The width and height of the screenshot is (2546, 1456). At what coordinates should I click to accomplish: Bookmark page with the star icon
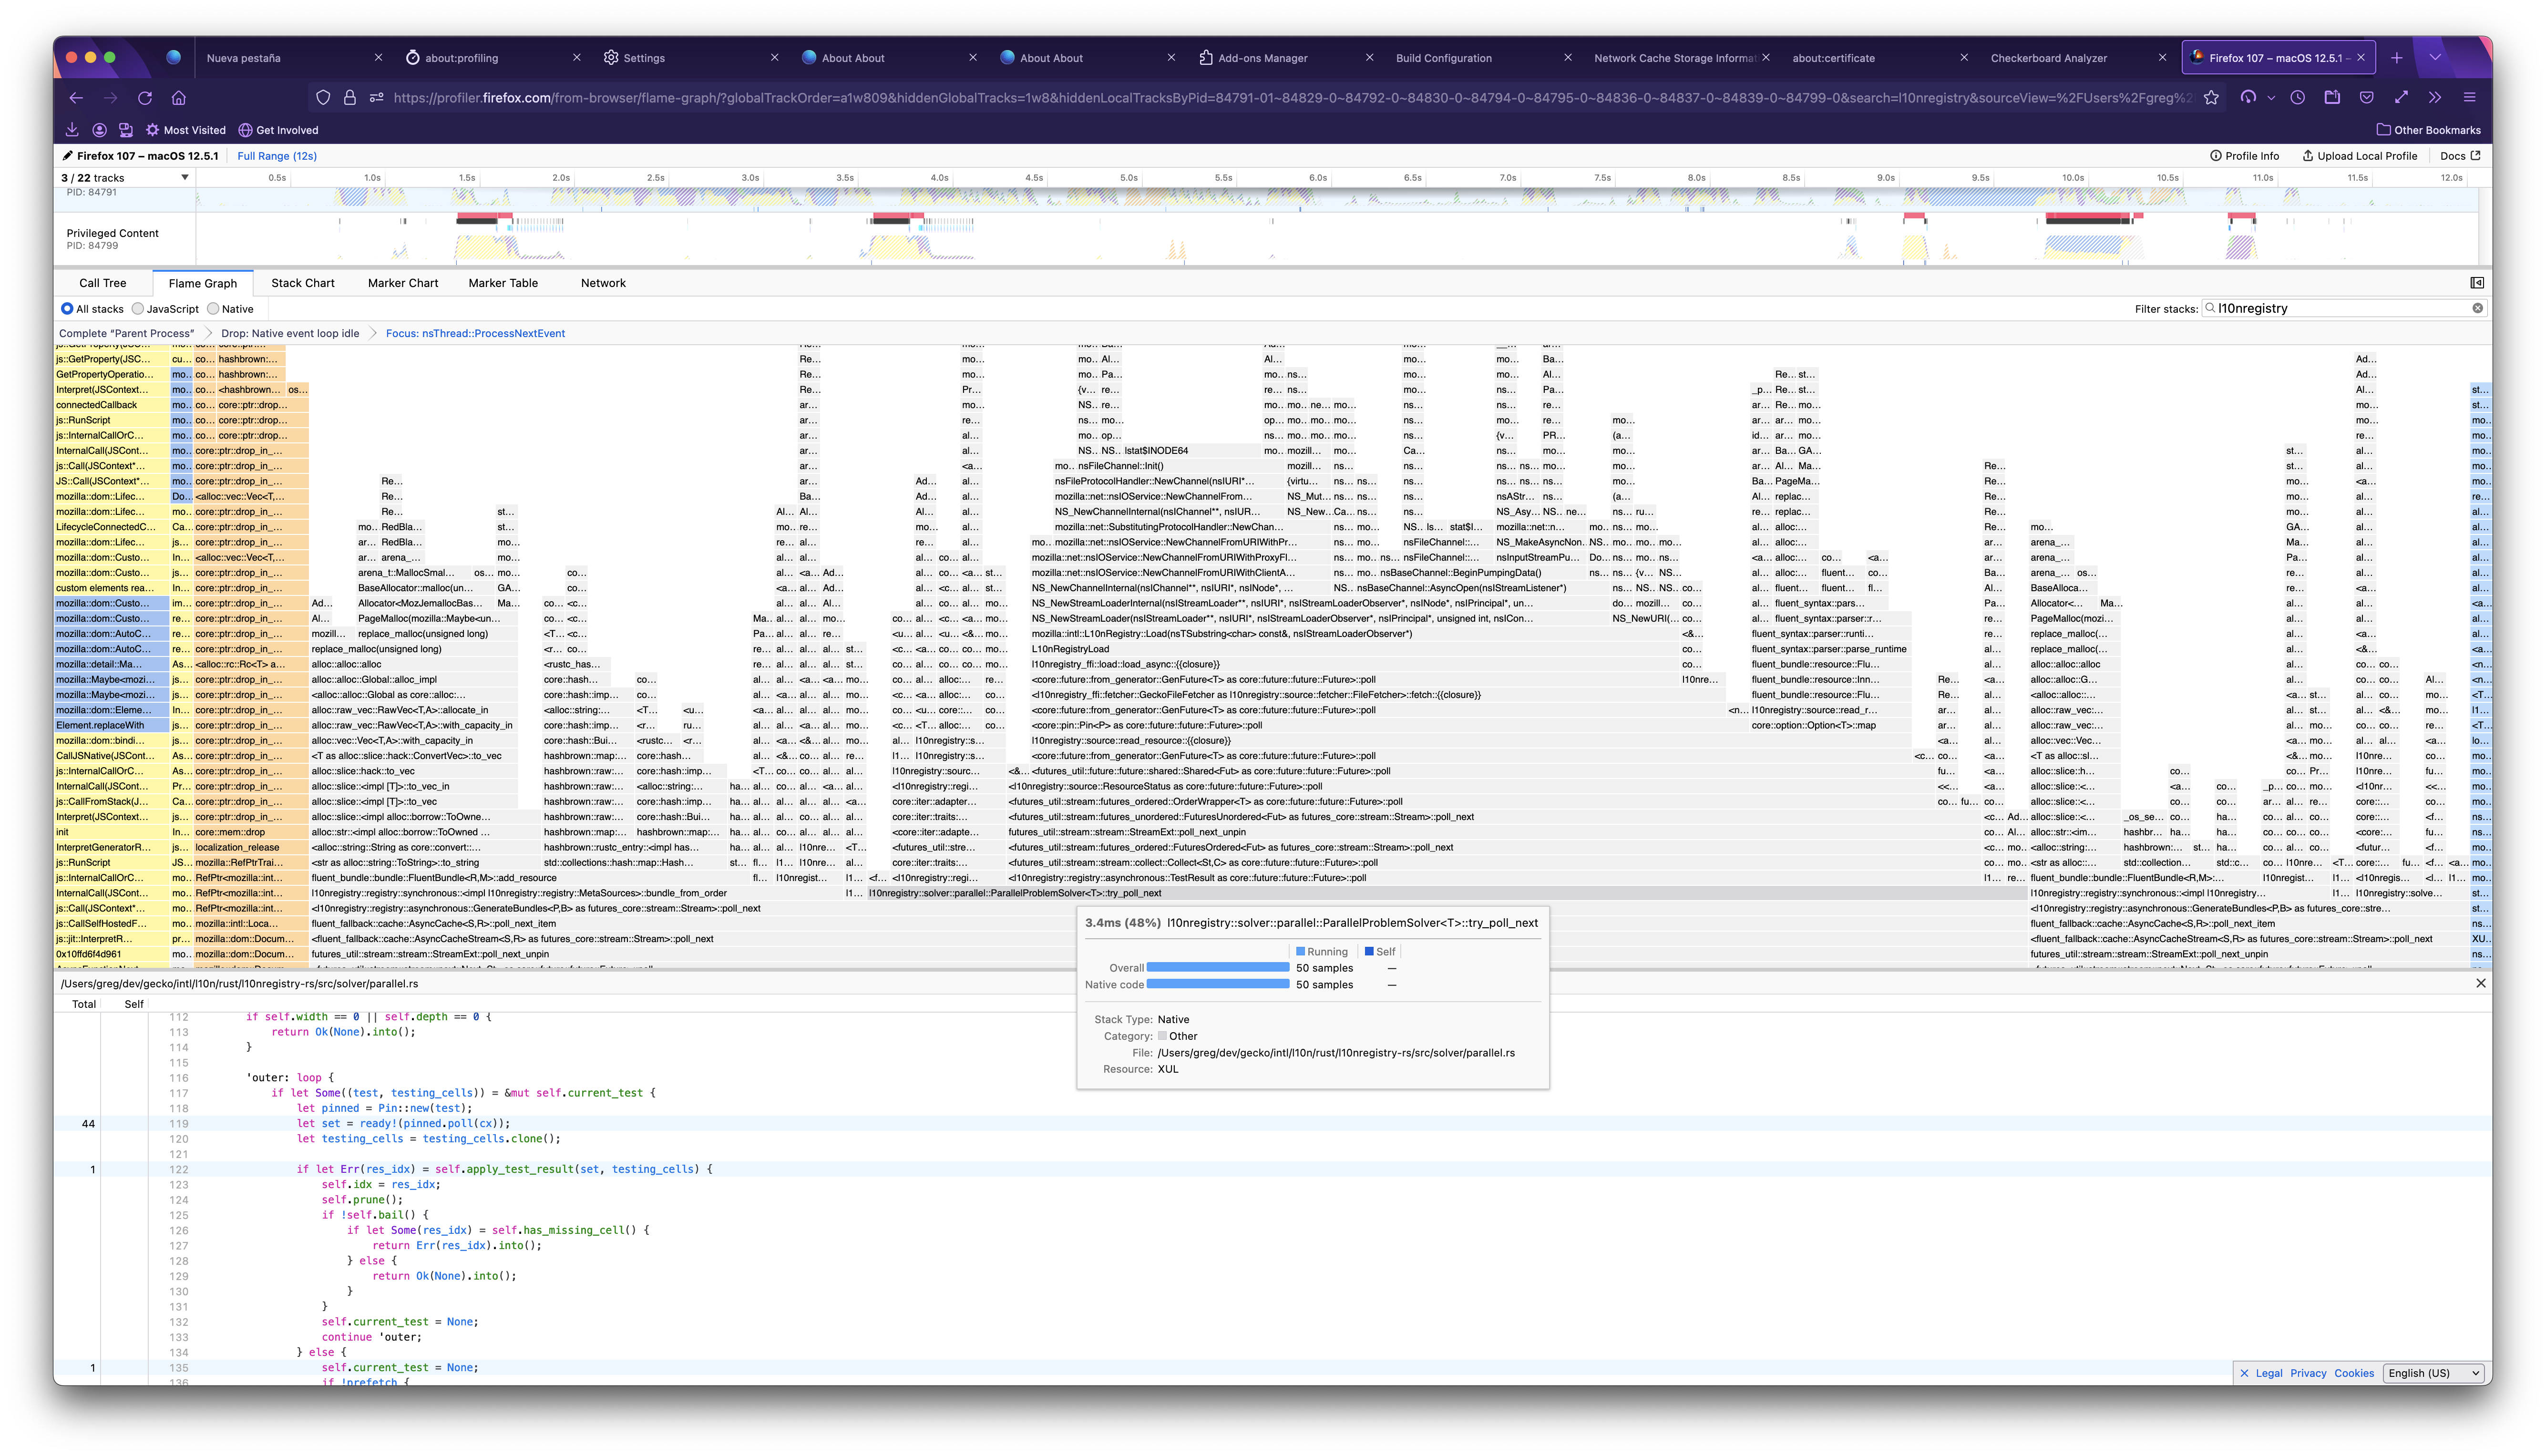pyautogui.click(x=2211, y=97)
